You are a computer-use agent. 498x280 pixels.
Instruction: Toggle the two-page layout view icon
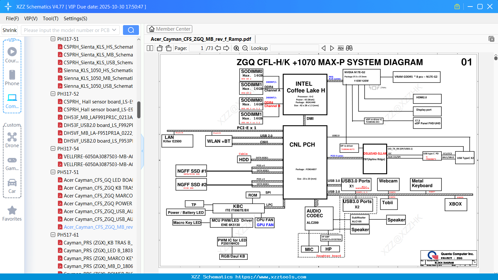pyautogui.click(x=150, y=48)
